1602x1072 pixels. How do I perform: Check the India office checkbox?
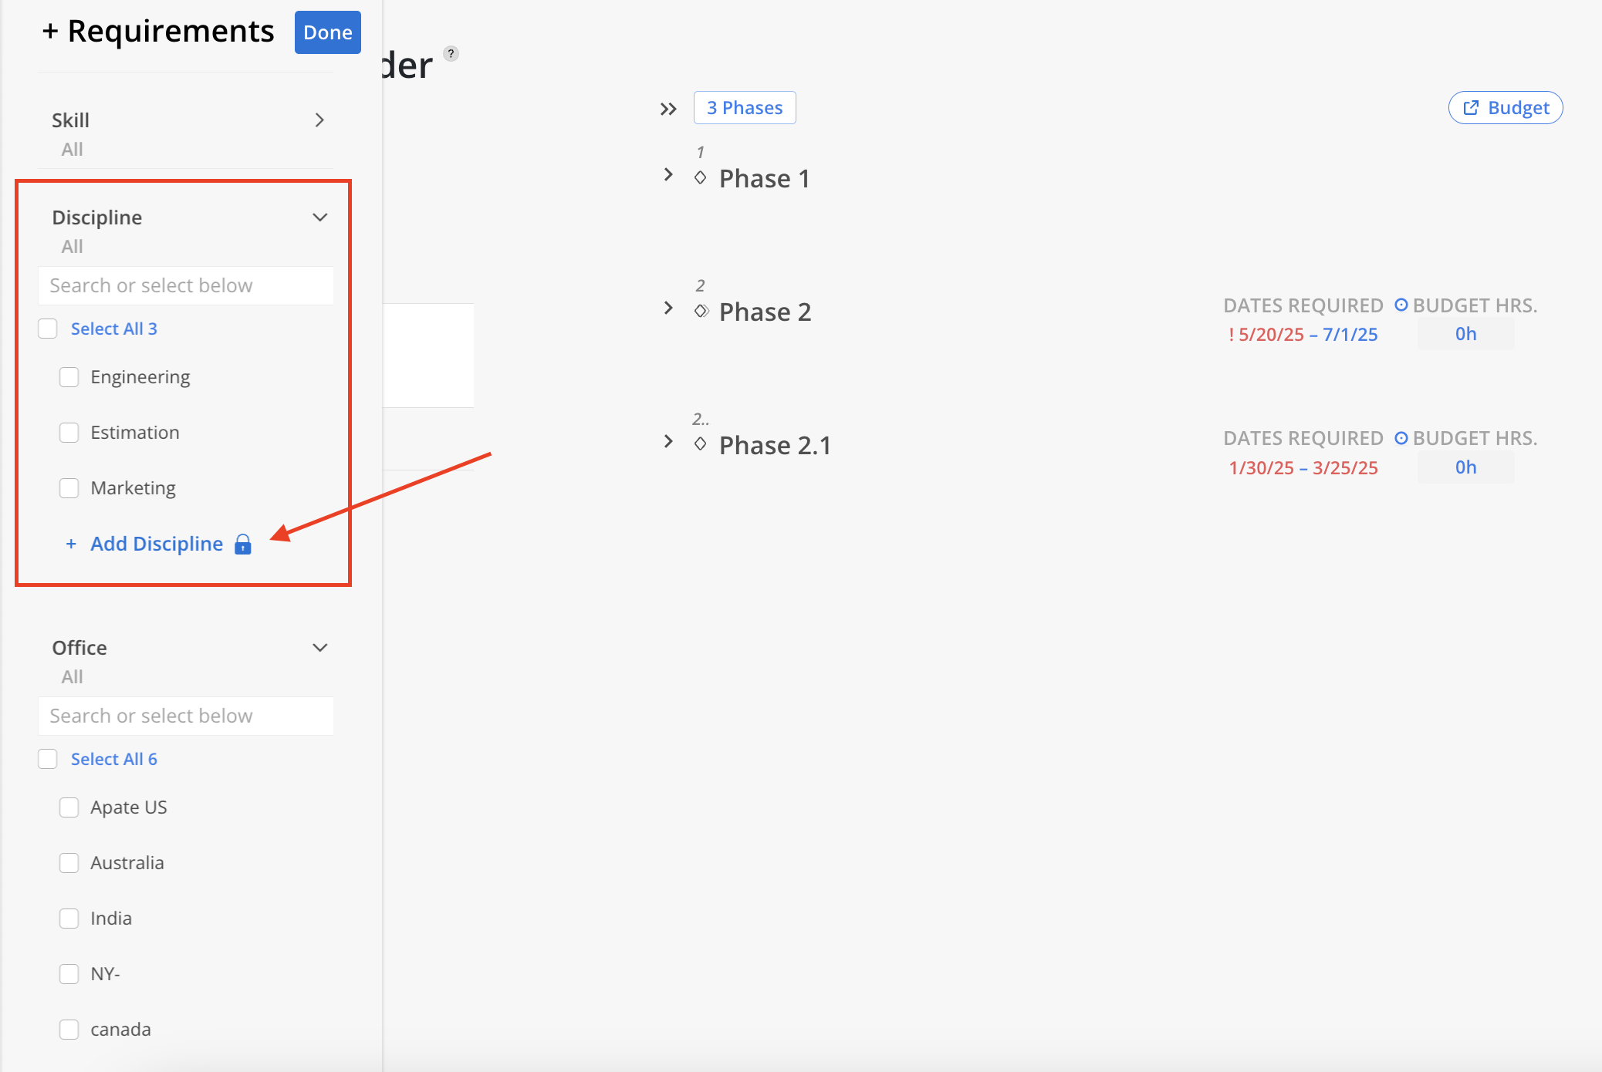(69, 919)
